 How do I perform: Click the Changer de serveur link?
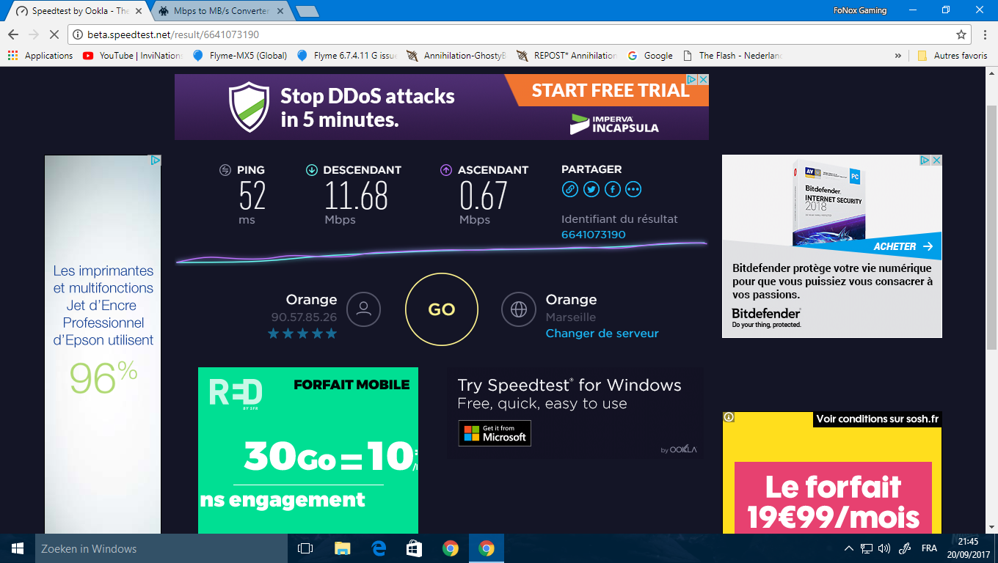pos(602,334)
